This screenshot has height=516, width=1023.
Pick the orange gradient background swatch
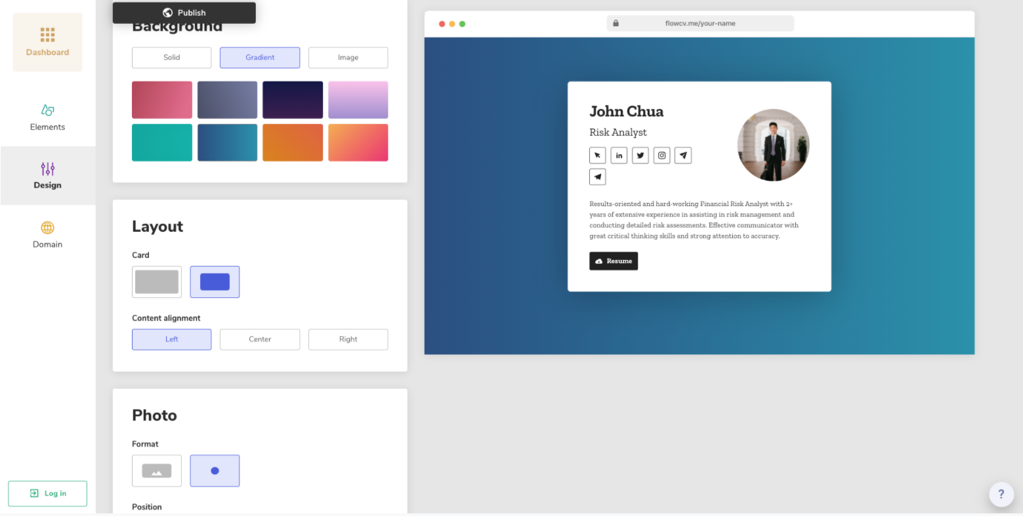pos(293,142)
